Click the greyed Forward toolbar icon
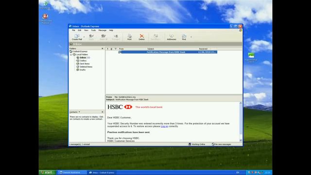 coord(116,37)
